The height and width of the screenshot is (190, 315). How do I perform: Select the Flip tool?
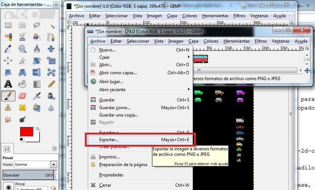click(x=37, y=72)
